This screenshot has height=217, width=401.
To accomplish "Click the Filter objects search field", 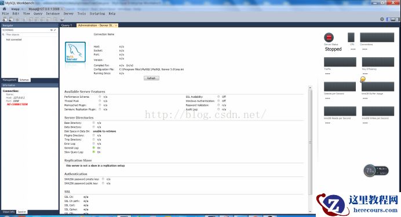I will [31, 35].
